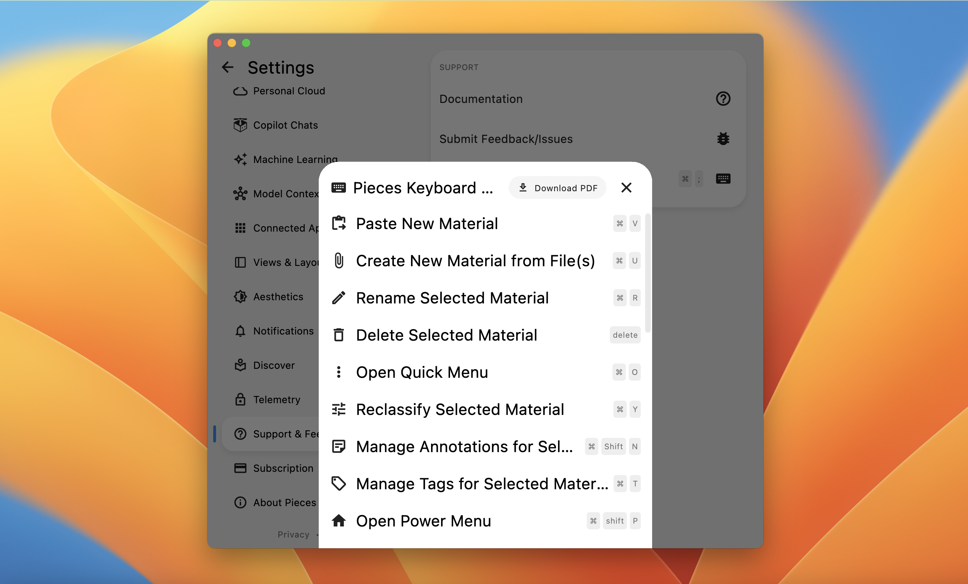Click the V key badge for Paste

(635, 223)
